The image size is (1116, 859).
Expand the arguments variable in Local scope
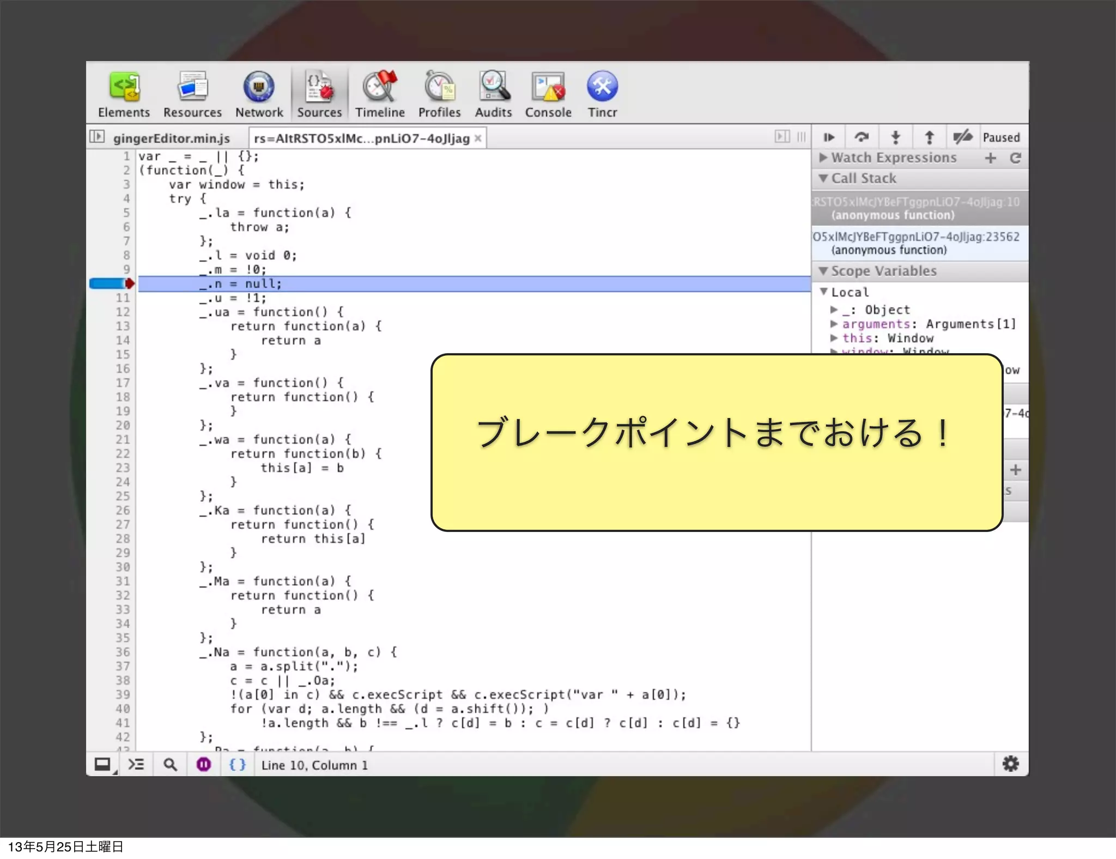tap(834, 324)
